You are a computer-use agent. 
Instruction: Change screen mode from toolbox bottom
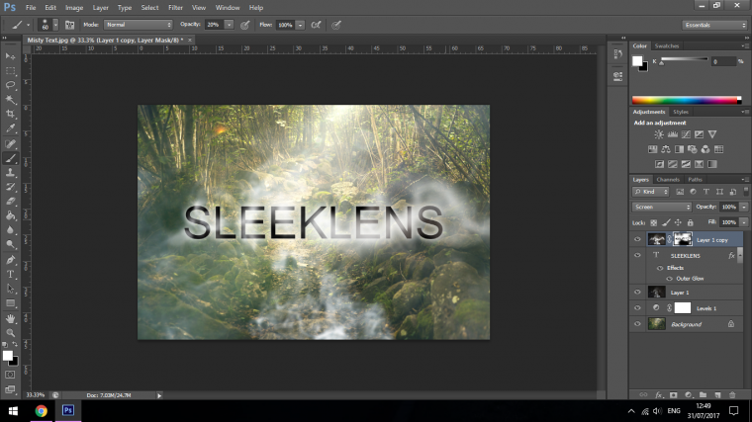click(10, 389)
